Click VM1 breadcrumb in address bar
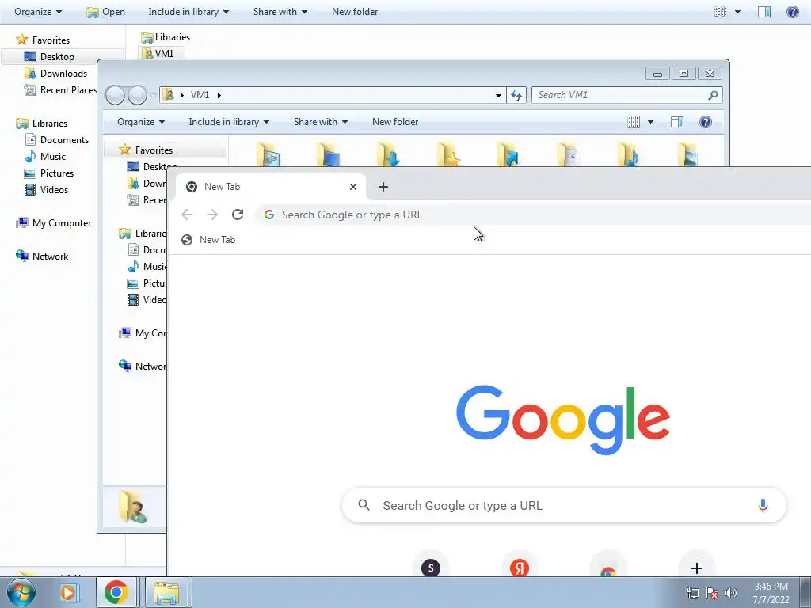 point(200,95)
